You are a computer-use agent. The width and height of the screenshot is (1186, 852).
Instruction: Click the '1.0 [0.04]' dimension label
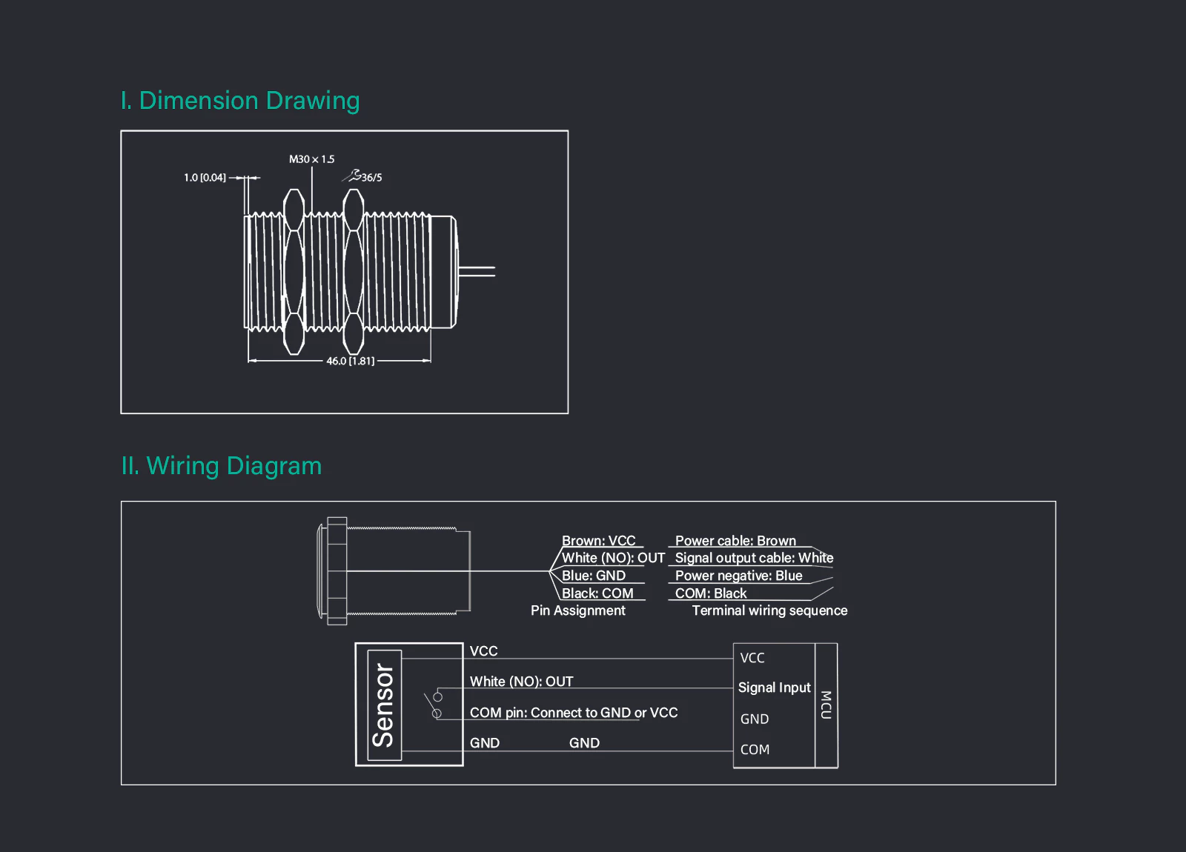coord(205,178)
